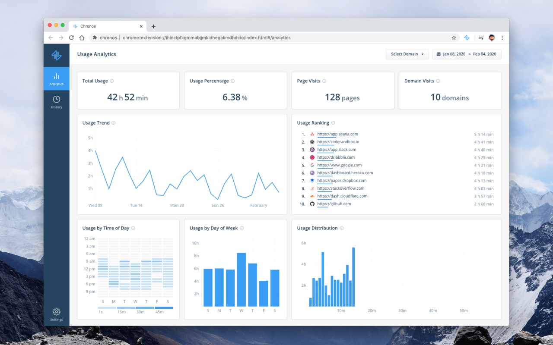The width and height of the screenshot is (553, 345).
Task: Click the "10 domains" value
Action: [449, 97]
